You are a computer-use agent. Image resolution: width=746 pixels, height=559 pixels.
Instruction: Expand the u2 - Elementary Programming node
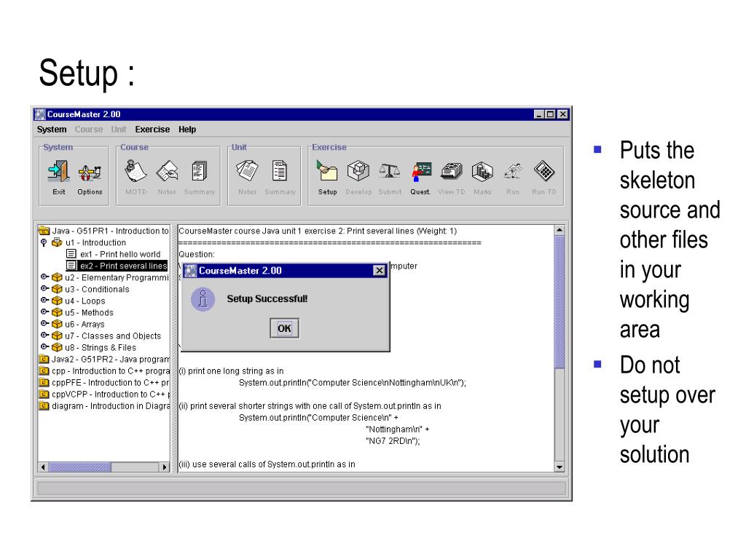point(44,277)
